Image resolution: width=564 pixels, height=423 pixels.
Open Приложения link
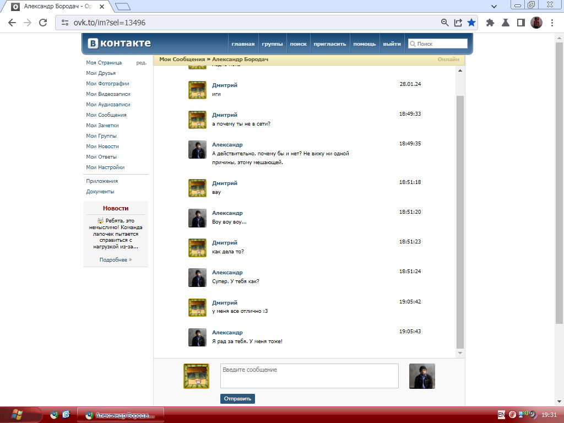coord(102,181)
